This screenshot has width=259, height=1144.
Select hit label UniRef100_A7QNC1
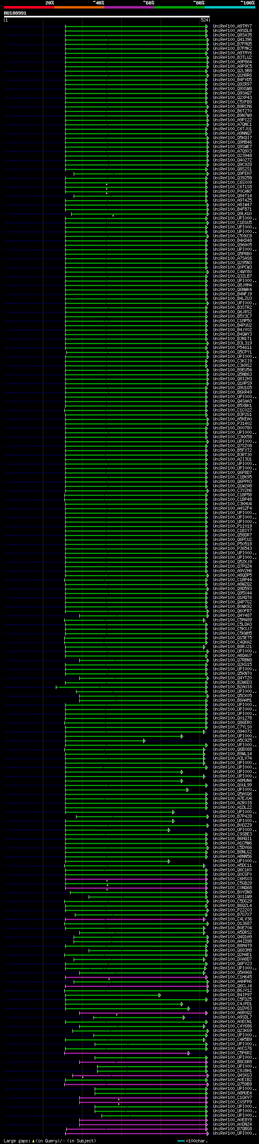pyautogui.click(x=232, y=124)
